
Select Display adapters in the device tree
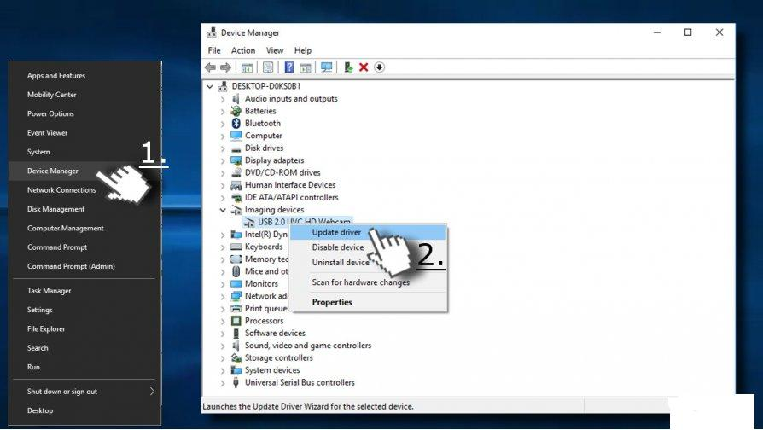(x=274, y=160)
